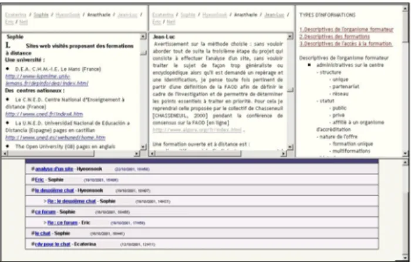The height and width of the screenshot is (262, 411).
Task: Open Ecaterina link in left frame header
Action: click(16, 15)
